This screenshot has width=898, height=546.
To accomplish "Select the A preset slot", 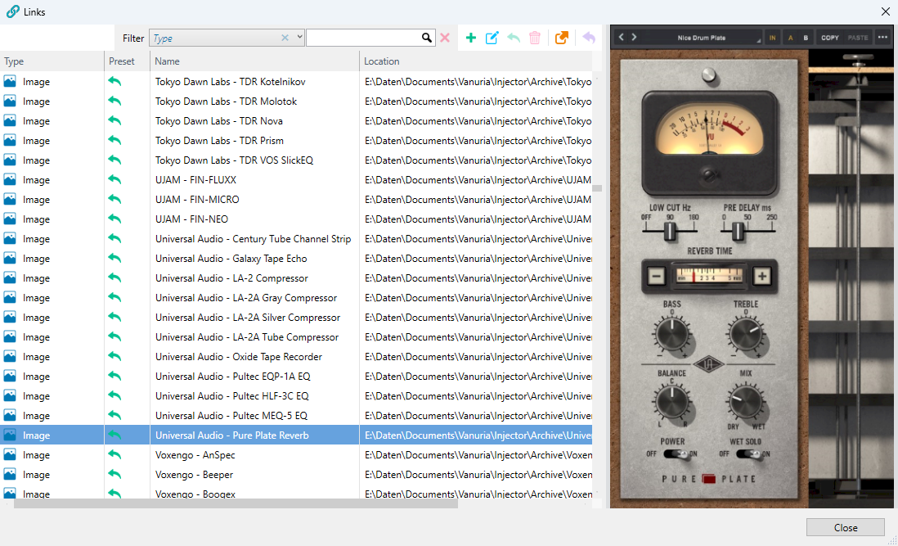I will (790, 38).
